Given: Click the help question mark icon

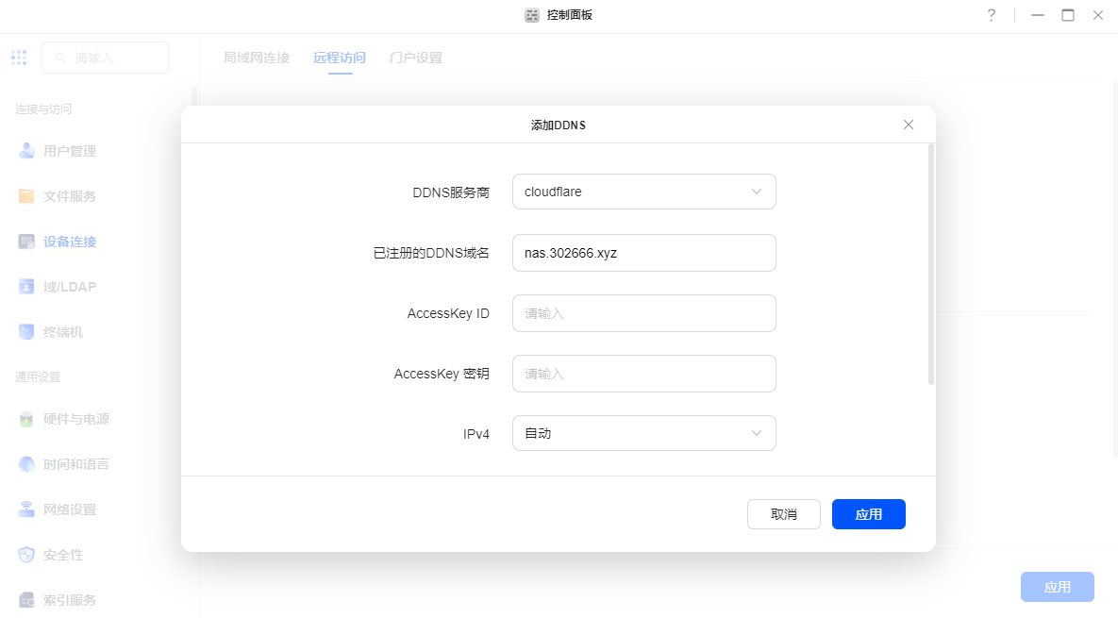Looking at the screenshot, I should (992, 15).
